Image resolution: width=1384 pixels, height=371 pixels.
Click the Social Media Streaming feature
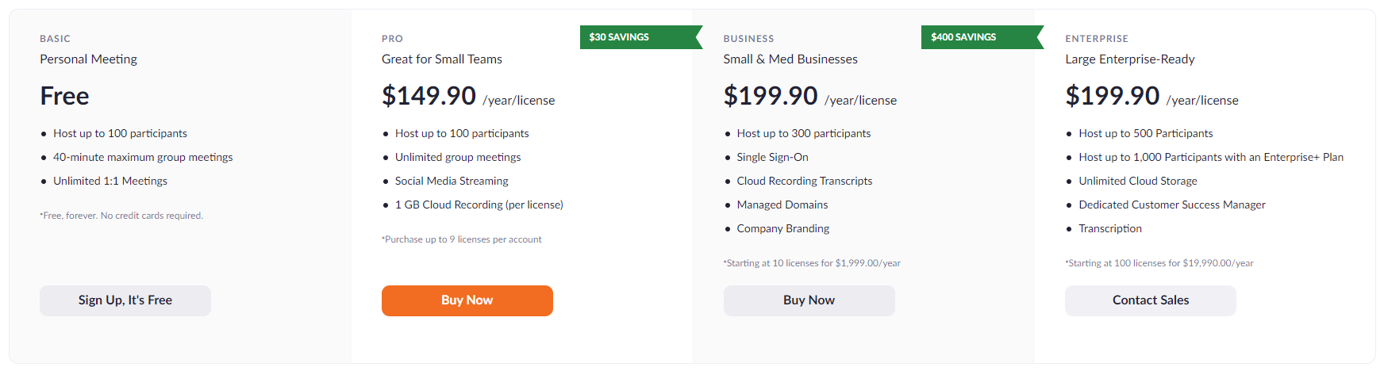click(x=452, y=181)
